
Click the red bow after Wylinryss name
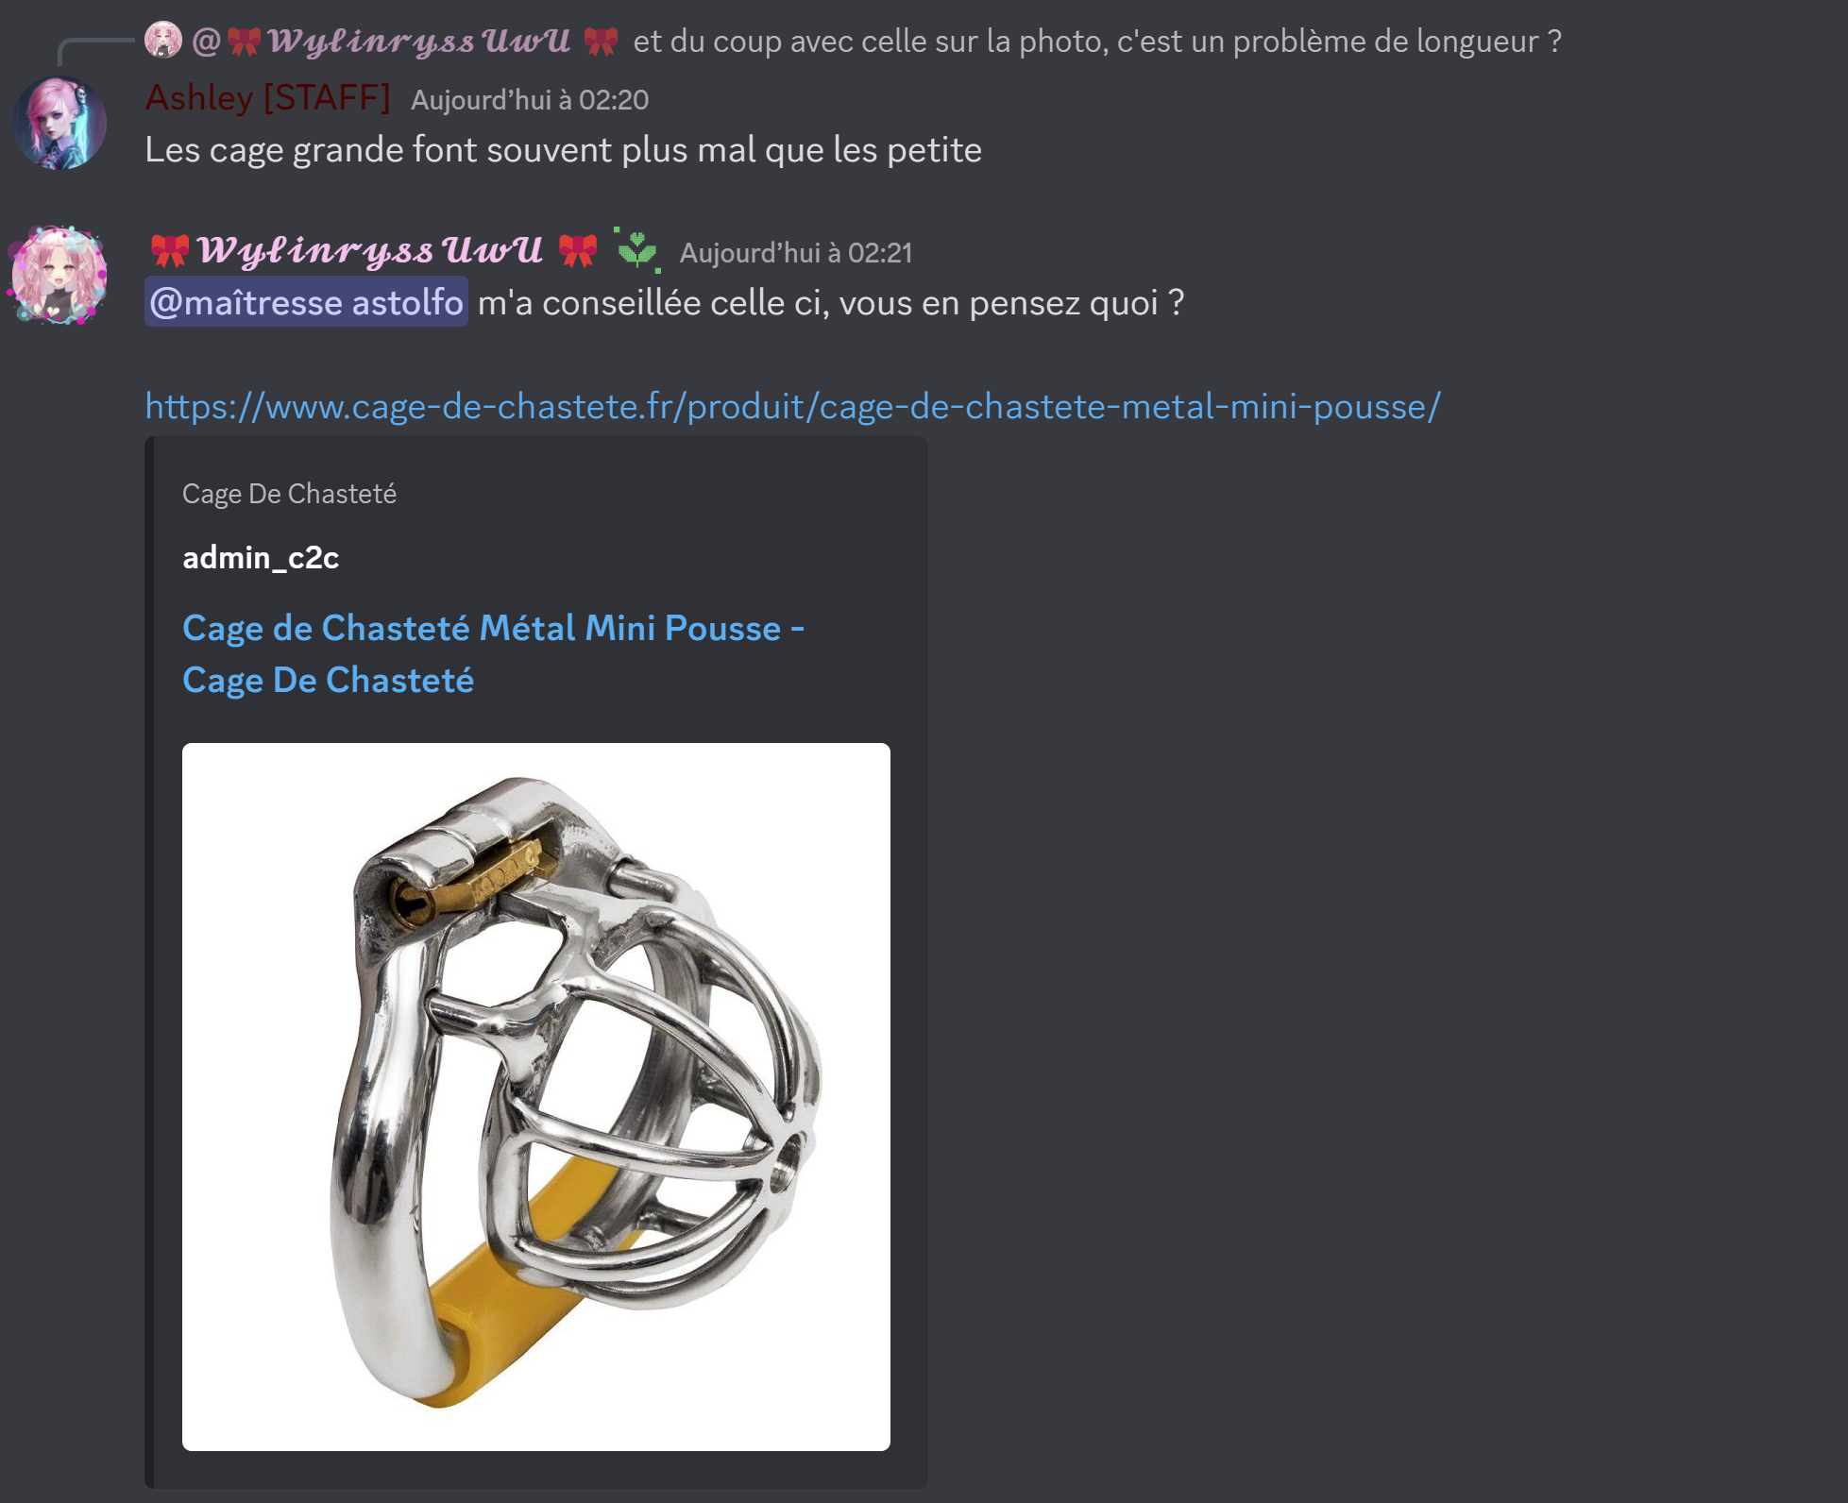[578, 251]
